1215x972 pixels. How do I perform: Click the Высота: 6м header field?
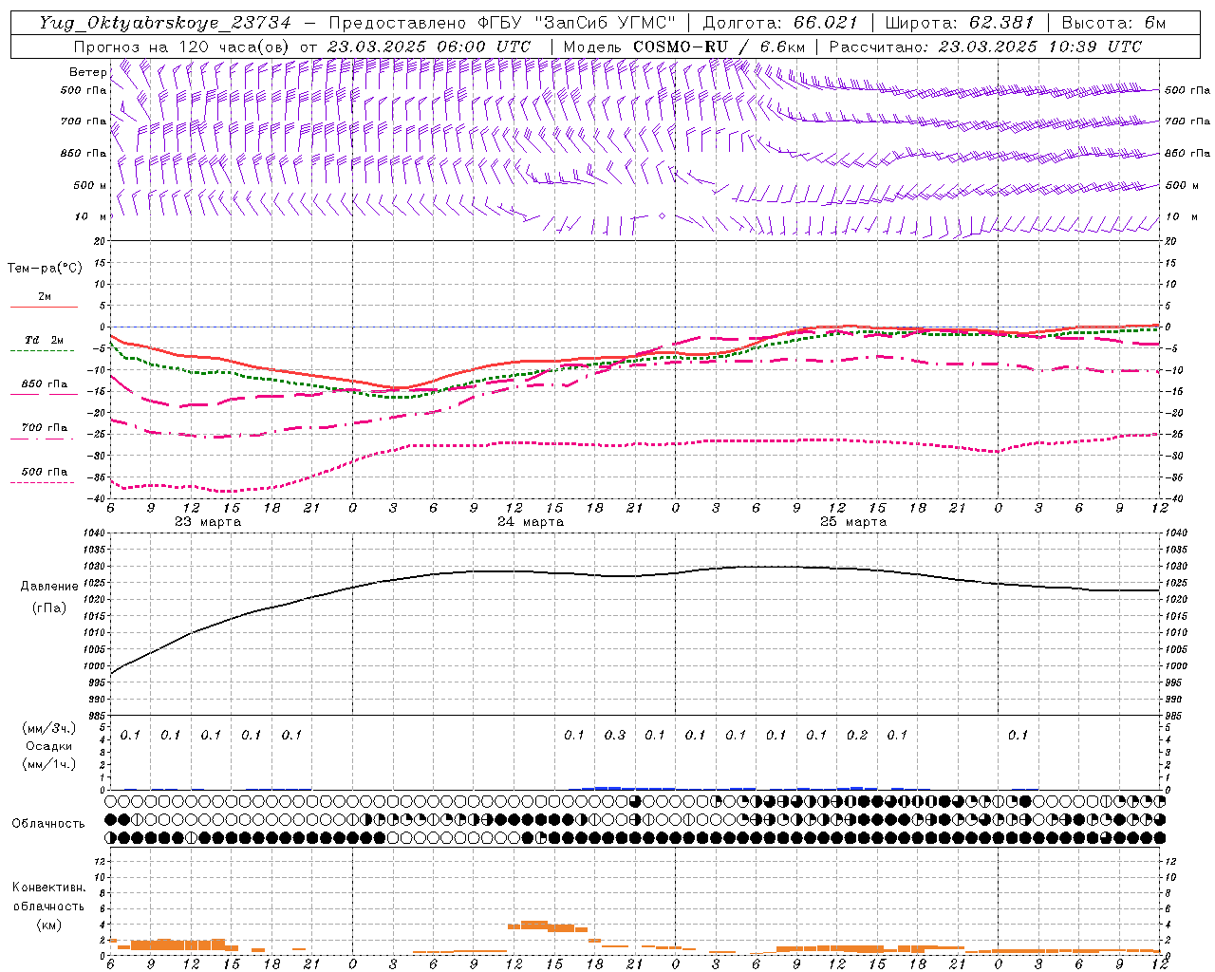(x=1113, y=23)
